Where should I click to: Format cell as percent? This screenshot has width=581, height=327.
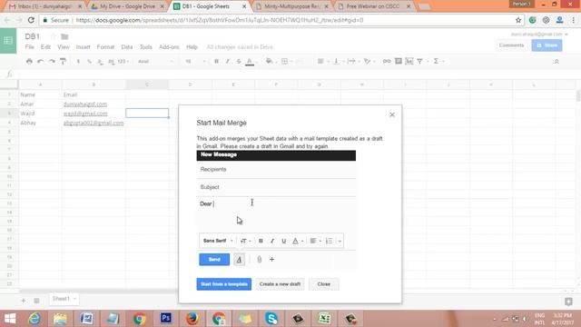[89, 61]
